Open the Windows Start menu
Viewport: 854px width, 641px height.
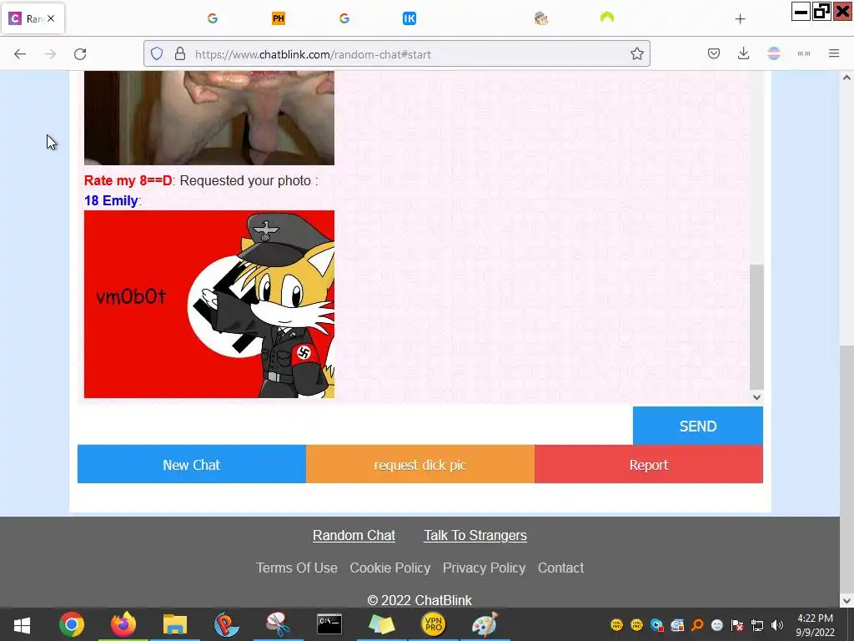tap(22, 624)
